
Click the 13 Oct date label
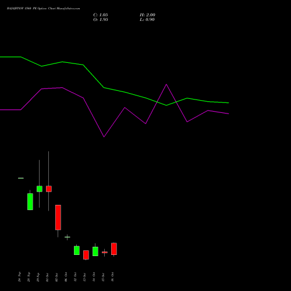point(84,277)
